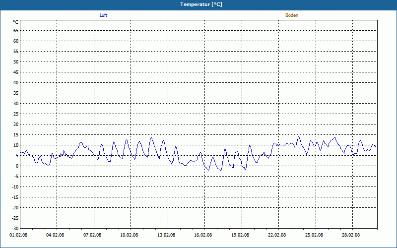Click the -30 value on temperature axis
The image size is (397, 248).
[x=15, y=228]
